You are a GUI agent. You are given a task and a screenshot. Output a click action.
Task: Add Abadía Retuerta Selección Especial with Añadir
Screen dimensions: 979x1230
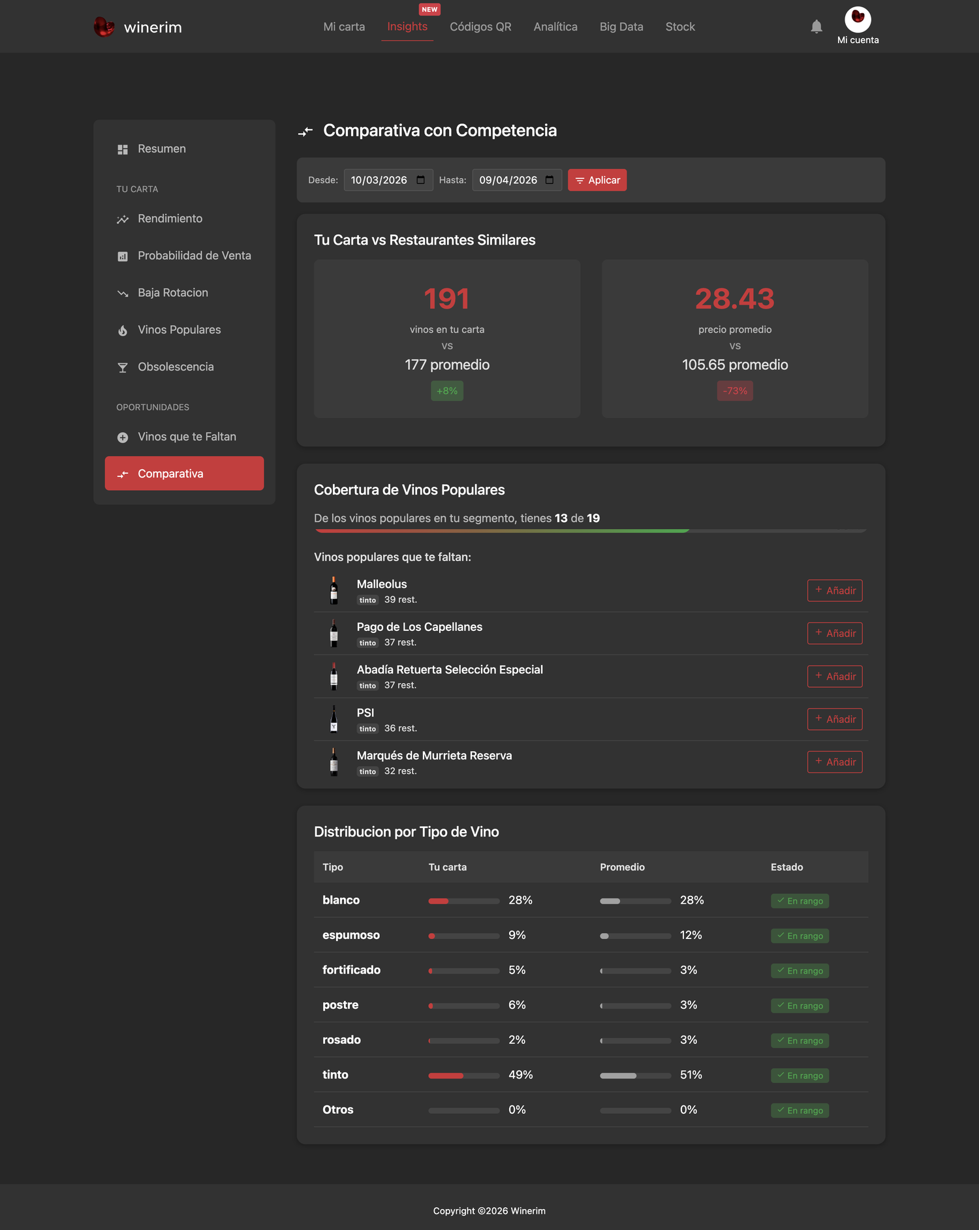835,676
